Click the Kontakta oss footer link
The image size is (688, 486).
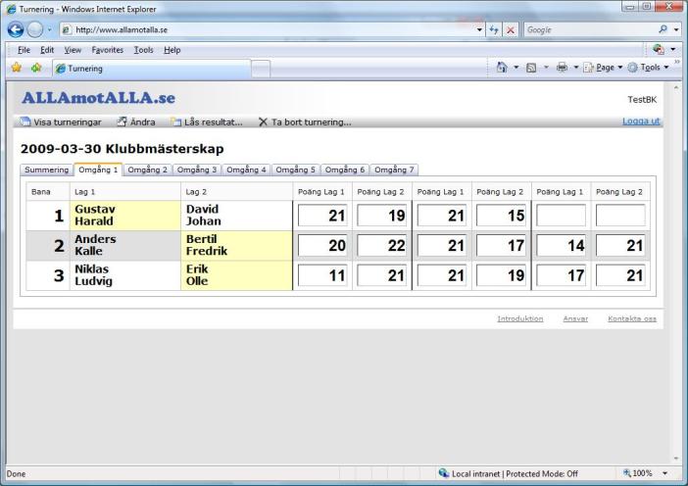pos(631,318)
